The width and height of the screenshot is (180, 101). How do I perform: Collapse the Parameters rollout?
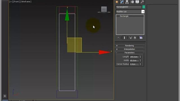click(129, 53)
